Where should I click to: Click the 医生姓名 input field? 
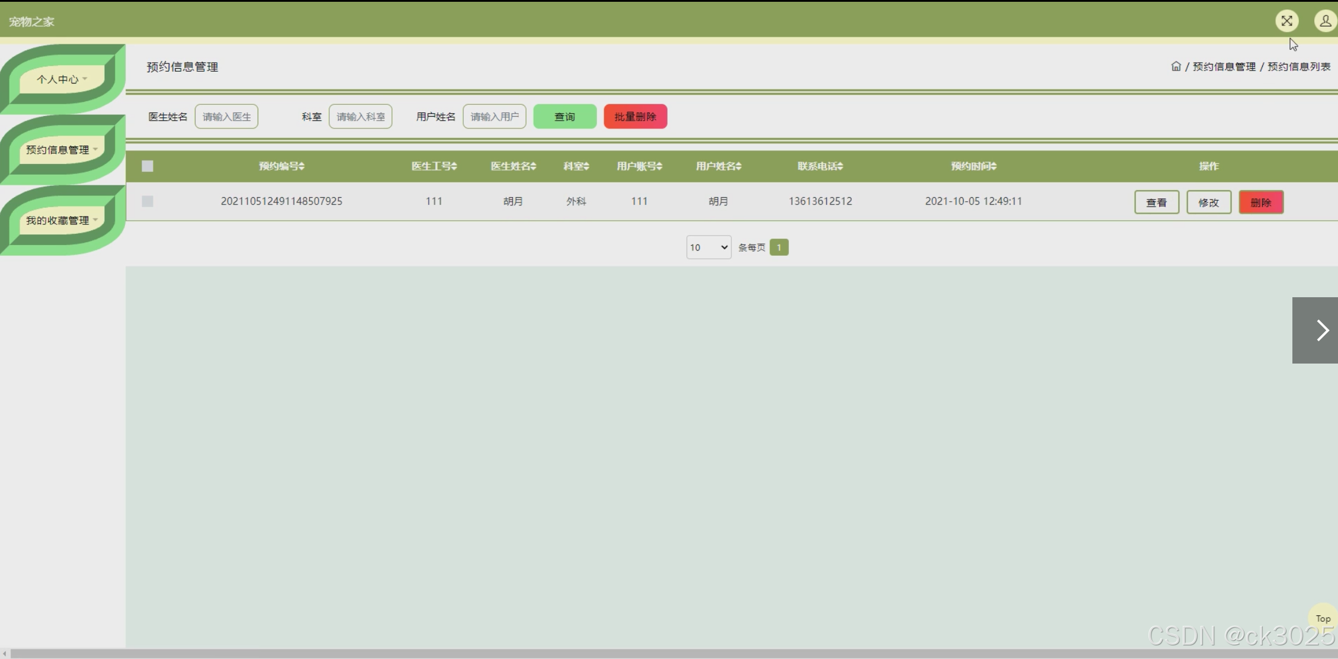click(x=226, y=117)
